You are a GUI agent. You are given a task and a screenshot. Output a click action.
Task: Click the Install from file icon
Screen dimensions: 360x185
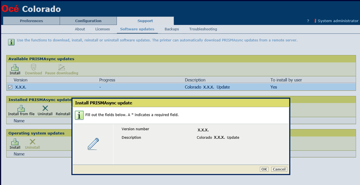21,108
